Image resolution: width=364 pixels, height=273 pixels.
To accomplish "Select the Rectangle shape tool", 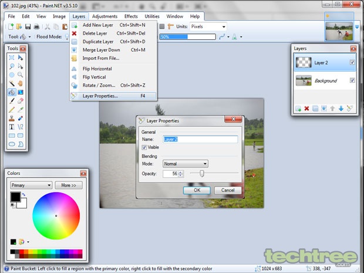I will pos(12,136).
